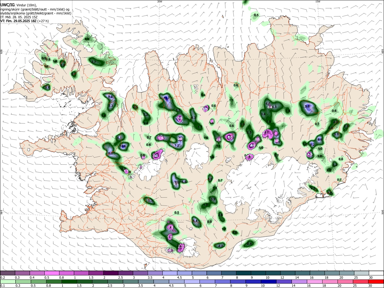Click the '2.4' value off the south coast
Image resolution: width=384 pixels, height=288 pixels.
(x=249, y=244)
